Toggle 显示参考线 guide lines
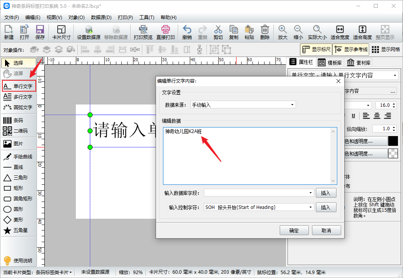Image resolution: width=403 pixels, height=278 pixels. click(351, 50)
